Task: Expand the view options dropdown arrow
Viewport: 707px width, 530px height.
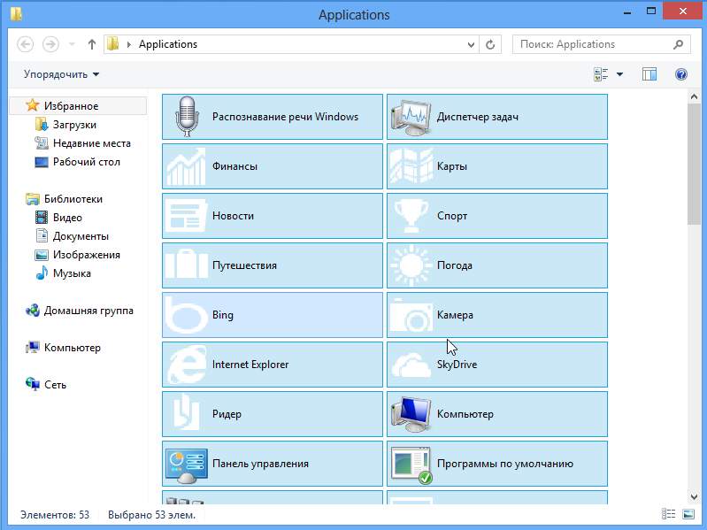Action: click(619, 74)
